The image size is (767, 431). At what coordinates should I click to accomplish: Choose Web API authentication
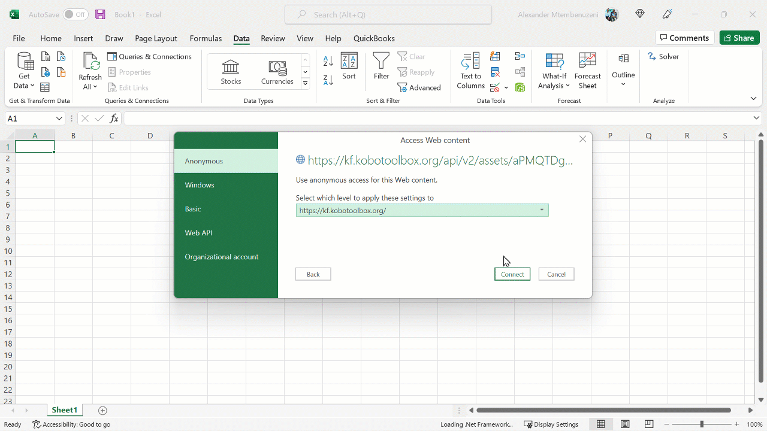[226, 233]
